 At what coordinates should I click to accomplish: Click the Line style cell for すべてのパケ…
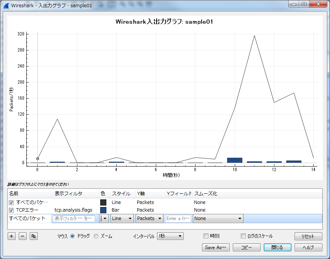pos(116,202)
